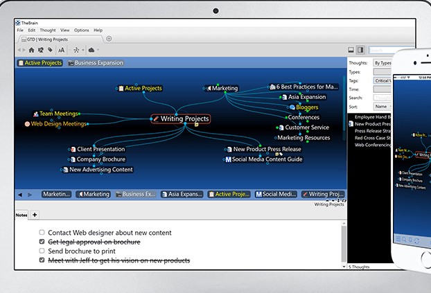Select Red Cross Case St list item
The height and width of the screenshot is (293, 431).
pos(373,138)
